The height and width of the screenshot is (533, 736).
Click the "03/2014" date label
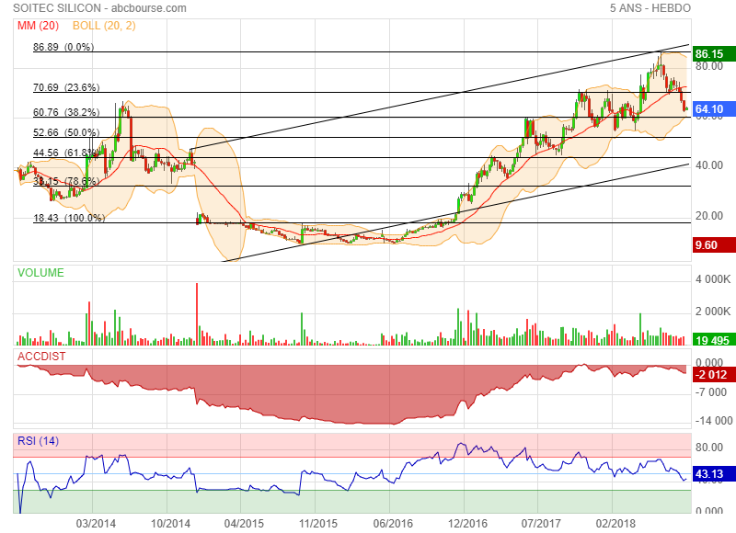click(96, 523)
